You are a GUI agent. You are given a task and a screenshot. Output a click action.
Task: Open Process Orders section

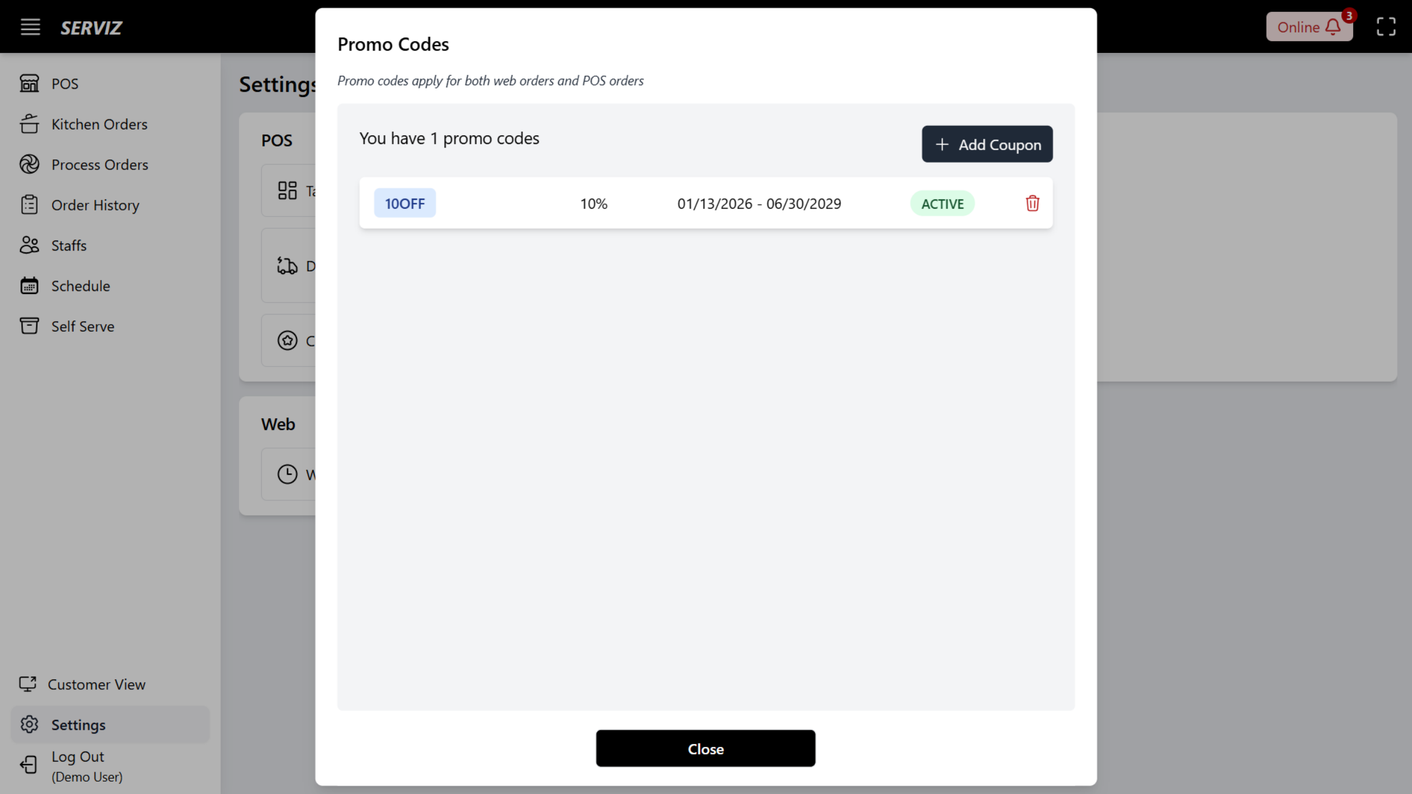tap(99, 165)
